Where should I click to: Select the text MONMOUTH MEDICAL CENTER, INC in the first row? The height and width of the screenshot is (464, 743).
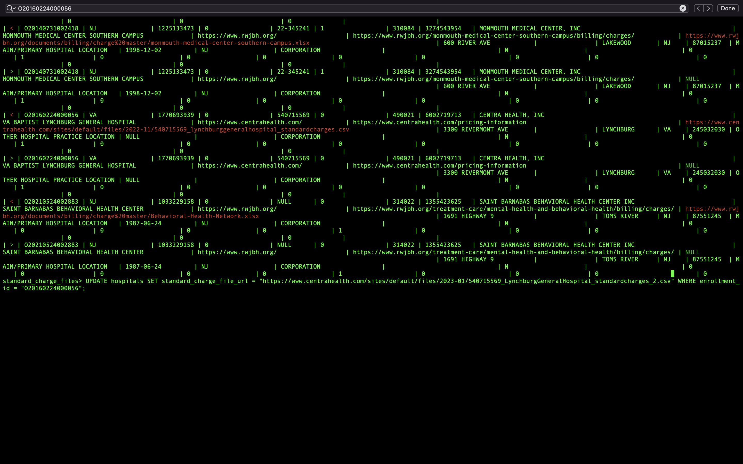click(x=530, y=29)
